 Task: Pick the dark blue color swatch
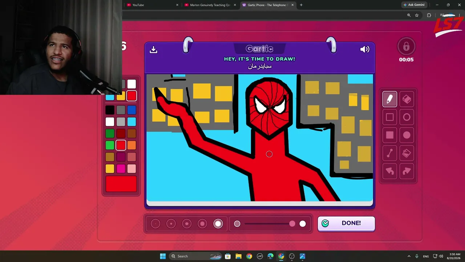(132, 110)
